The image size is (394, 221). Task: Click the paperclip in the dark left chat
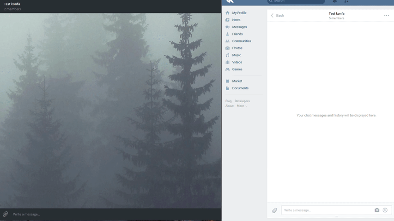[6, 214]
